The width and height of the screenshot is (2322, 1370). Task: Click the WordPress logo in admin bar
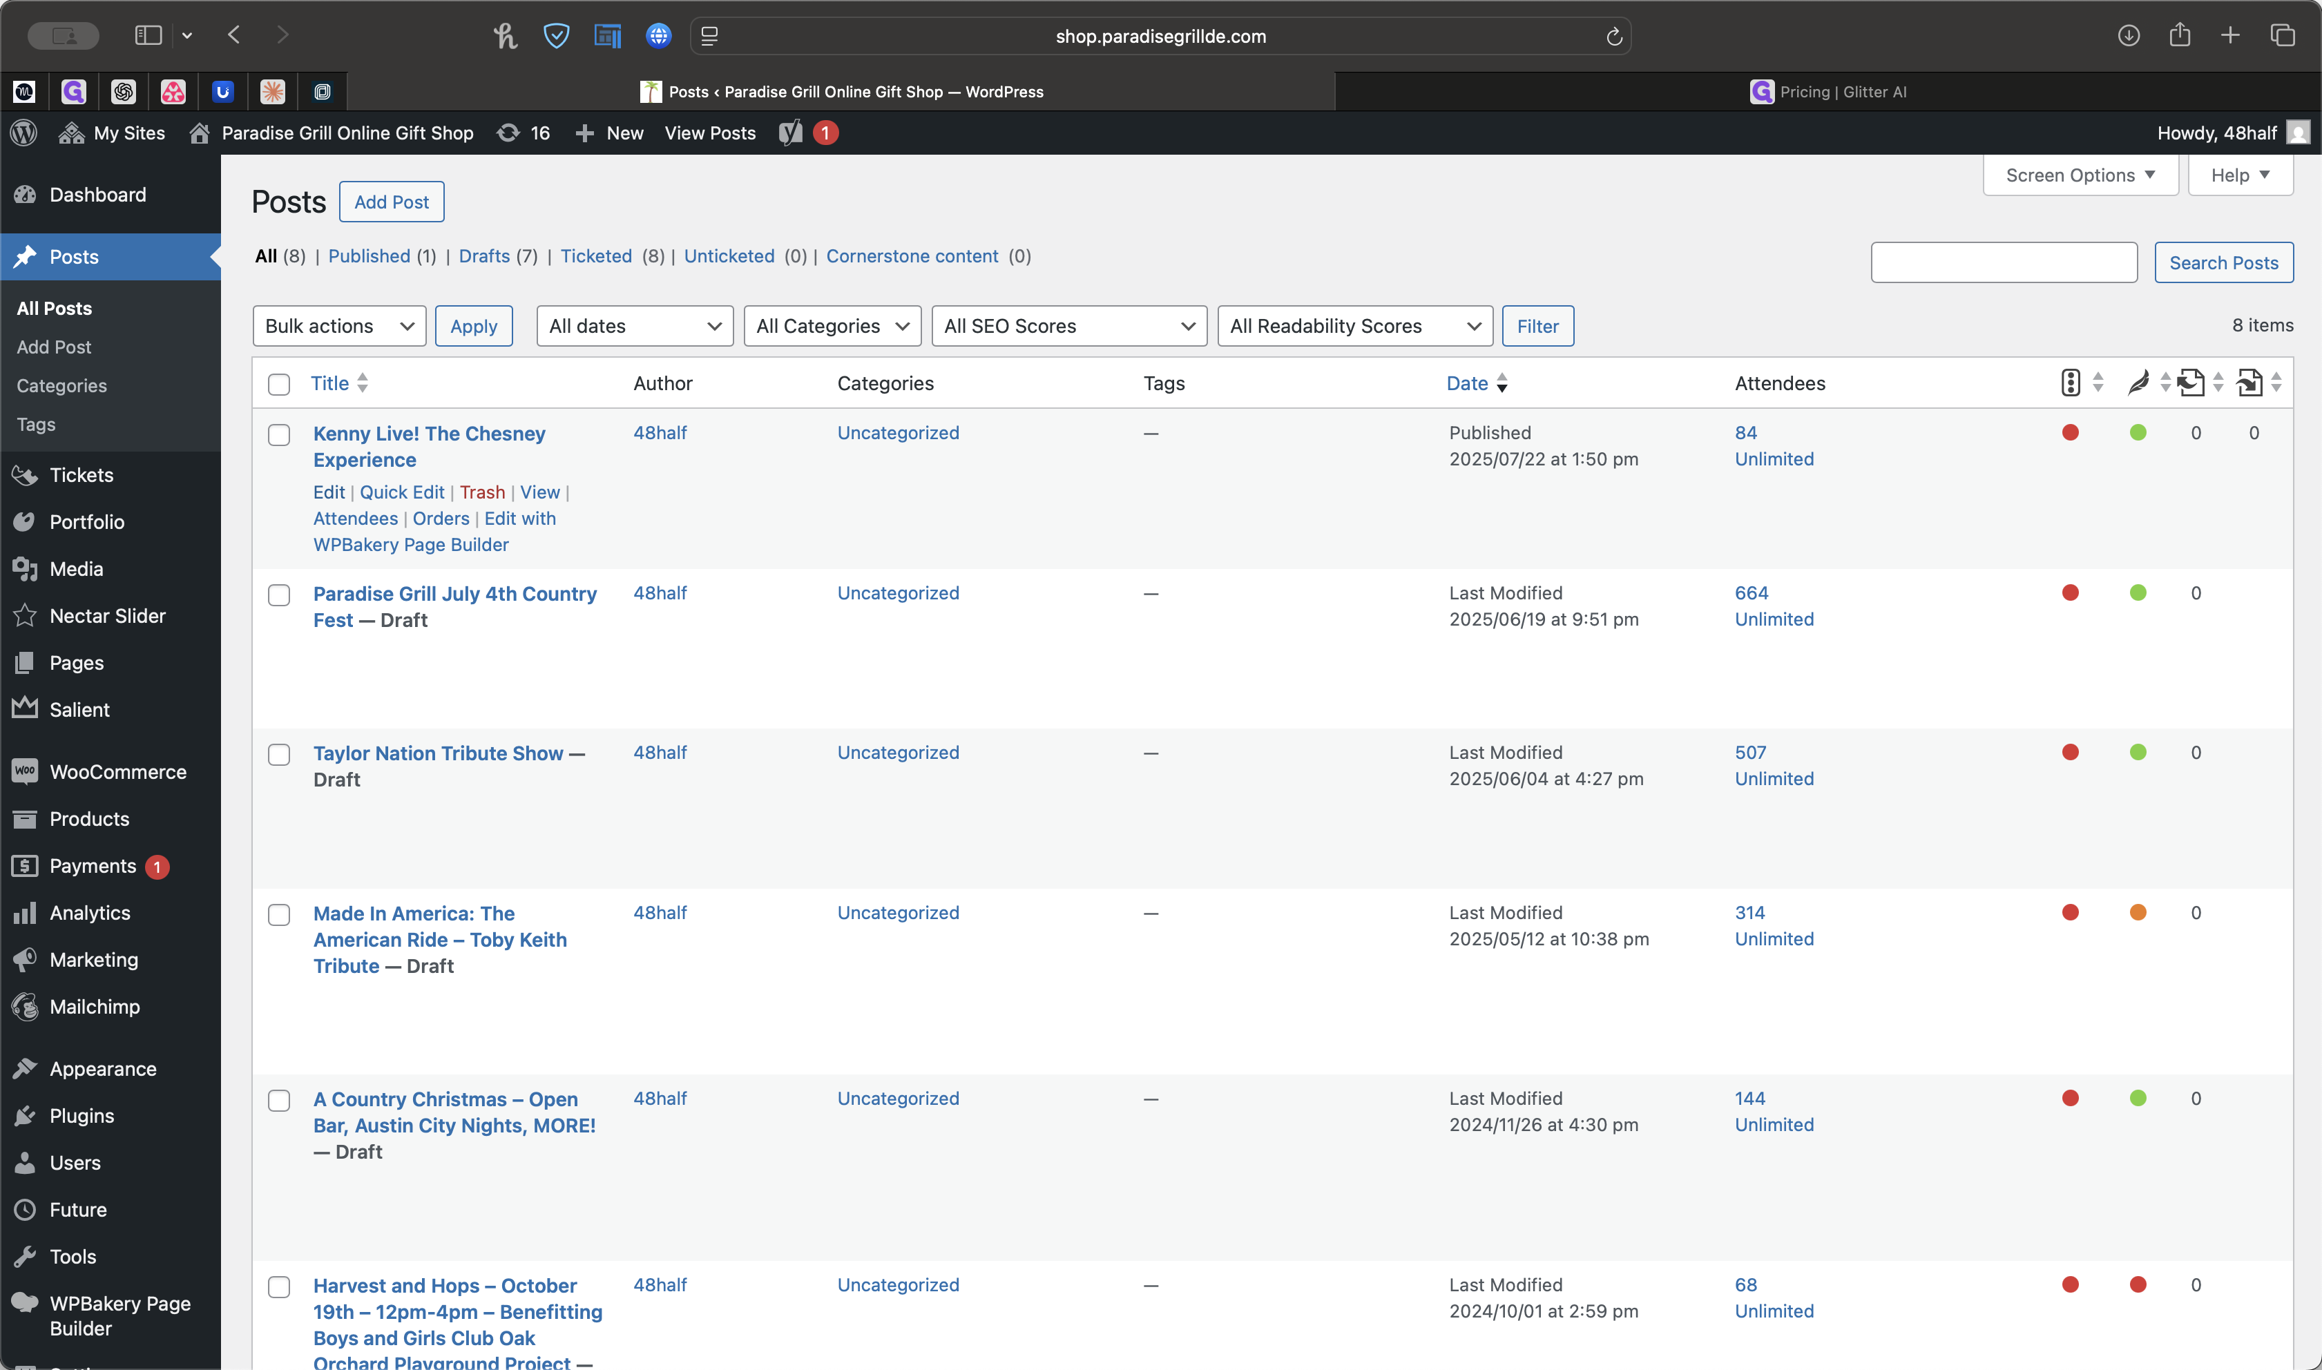tap(23, 133)
